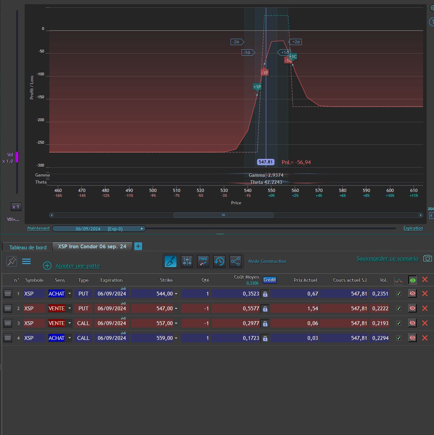The image size is (434, 435).
Task: Take a snapshot with camera icon
Action: (428, 258)
